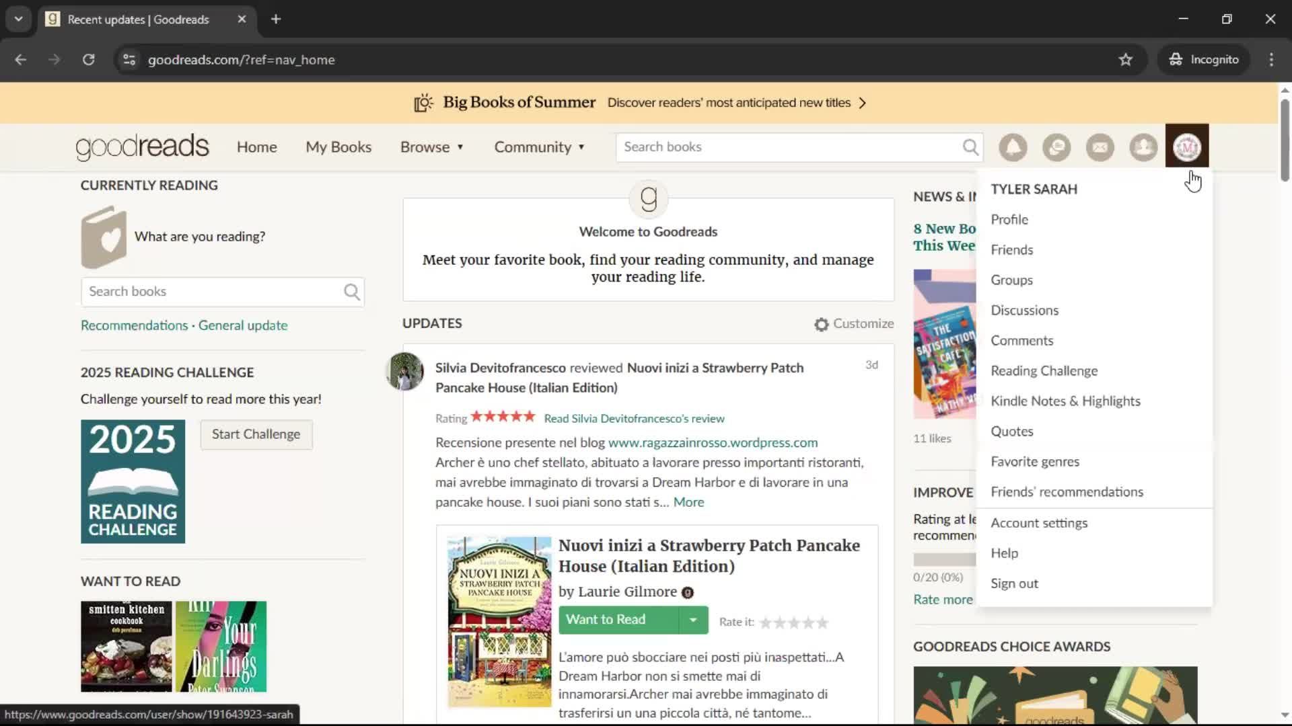
Task: Select Discussions from the user menu
Action: tap(1024, 311)
